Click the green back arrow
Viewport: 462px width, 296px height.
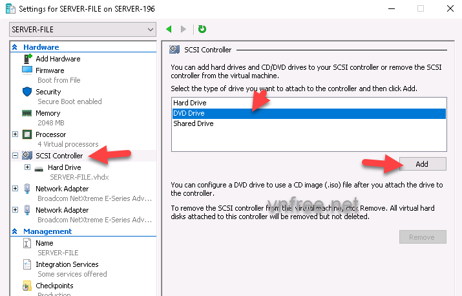pyautogui.click(x=169, y=29)
